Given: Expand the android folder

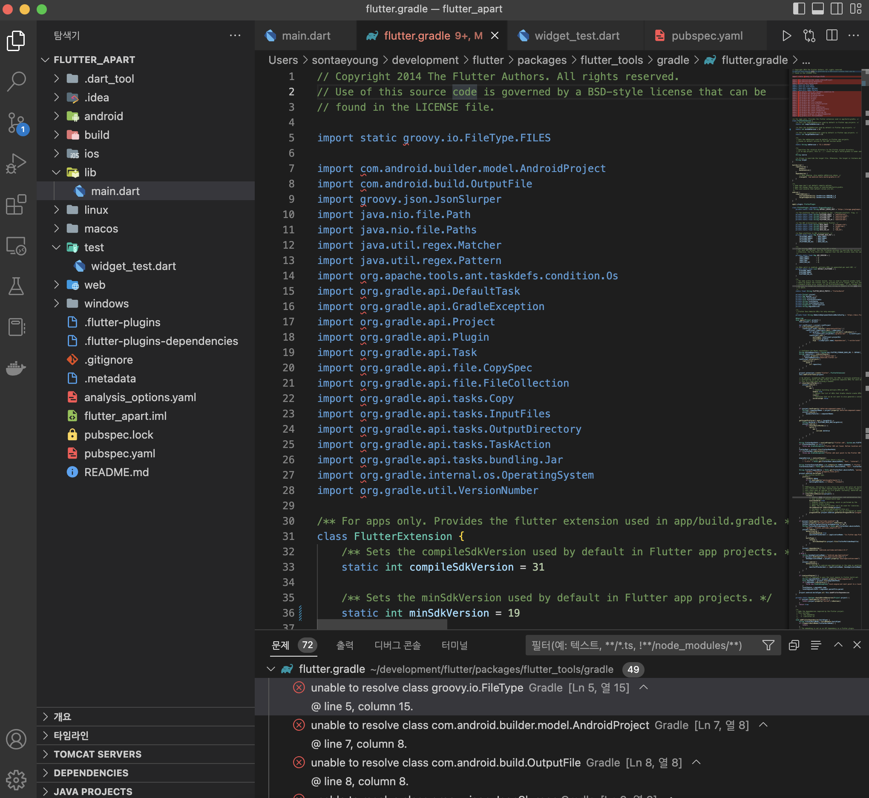Looking at the screenshot, I should pyautogui.click(x=57, y=116).
